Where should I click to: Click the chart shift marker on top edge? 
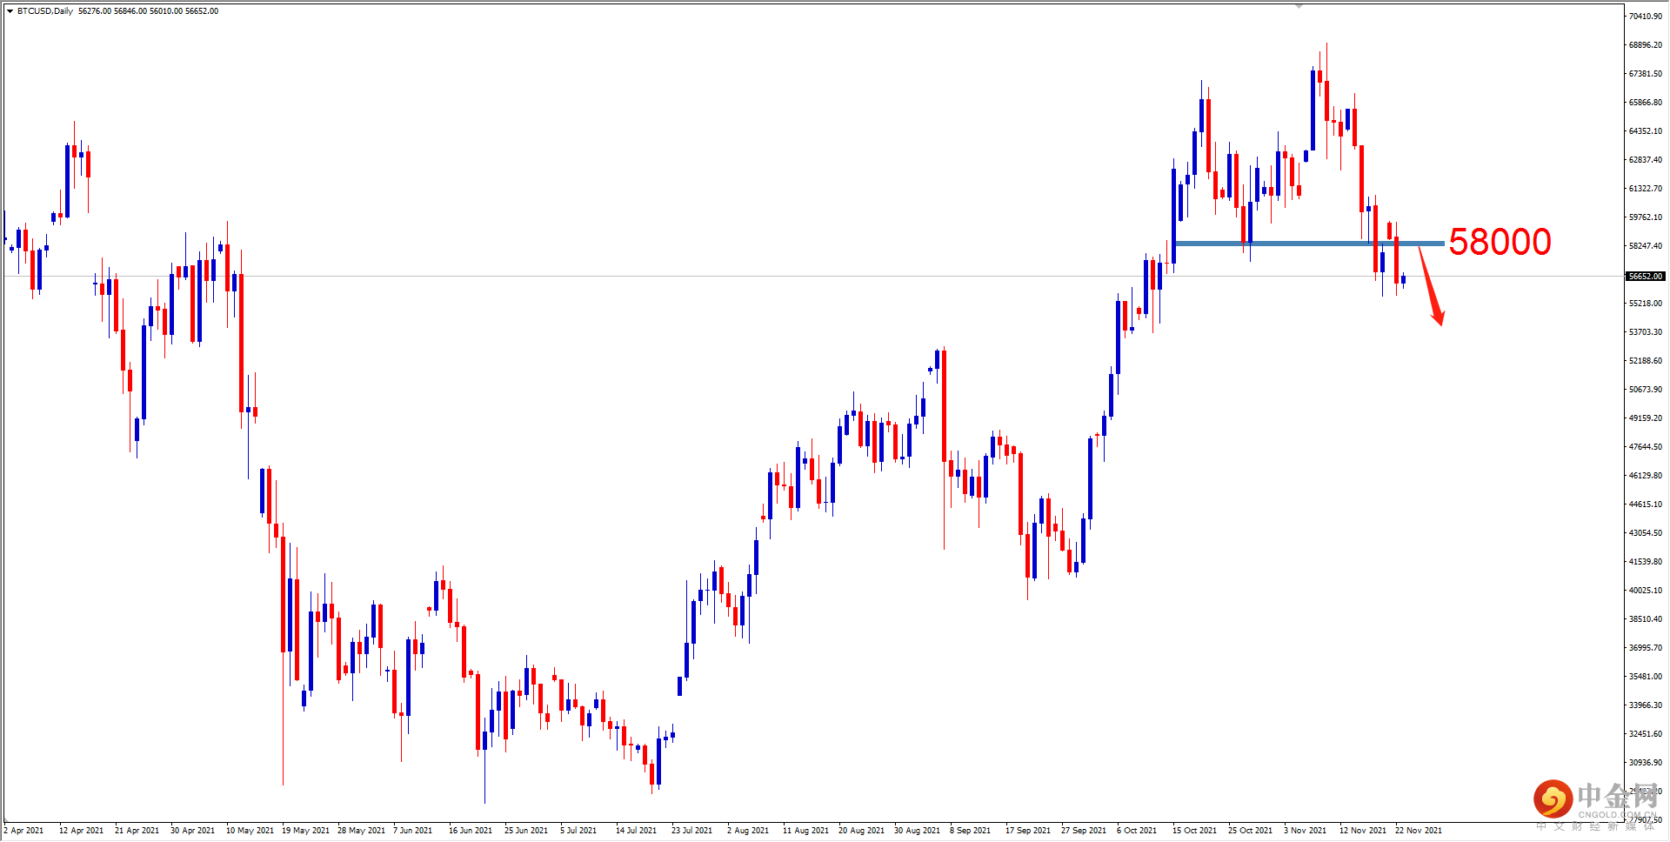(x=1299, y=5)
